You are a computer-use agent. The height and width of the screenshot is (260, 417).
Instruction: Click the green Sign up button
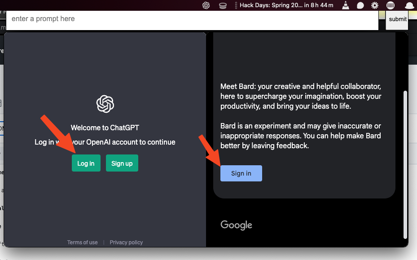coord(122,163)
